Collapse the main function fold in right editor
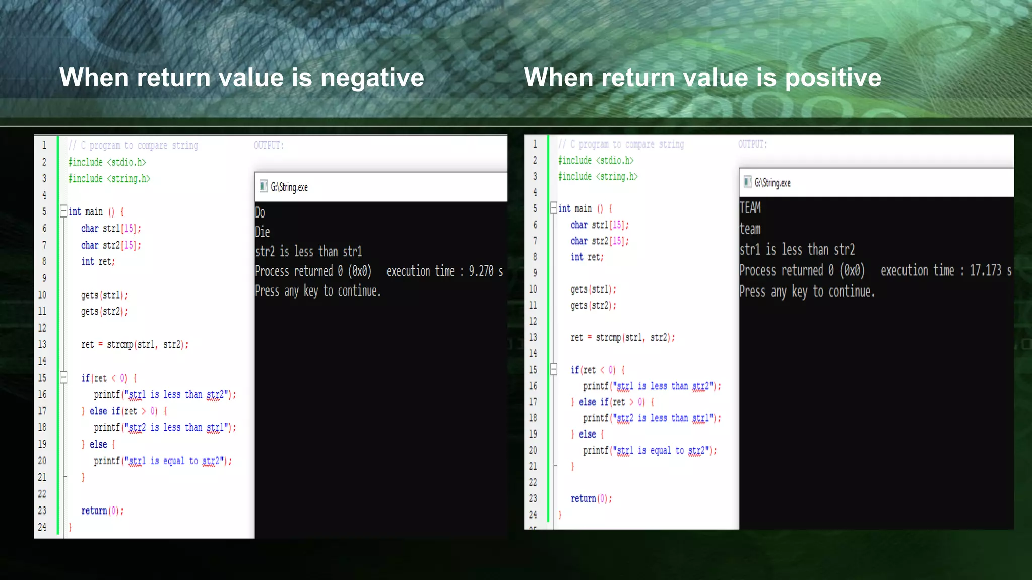Viewport: 1032px width, 580px height. (553, 208)
